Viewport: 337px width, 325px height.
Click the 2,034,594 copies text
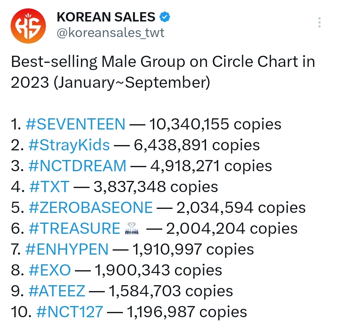coord(241,208)
